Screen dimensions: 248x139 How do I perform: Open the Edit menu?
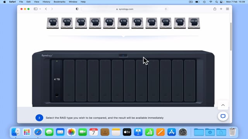(28, 2)
